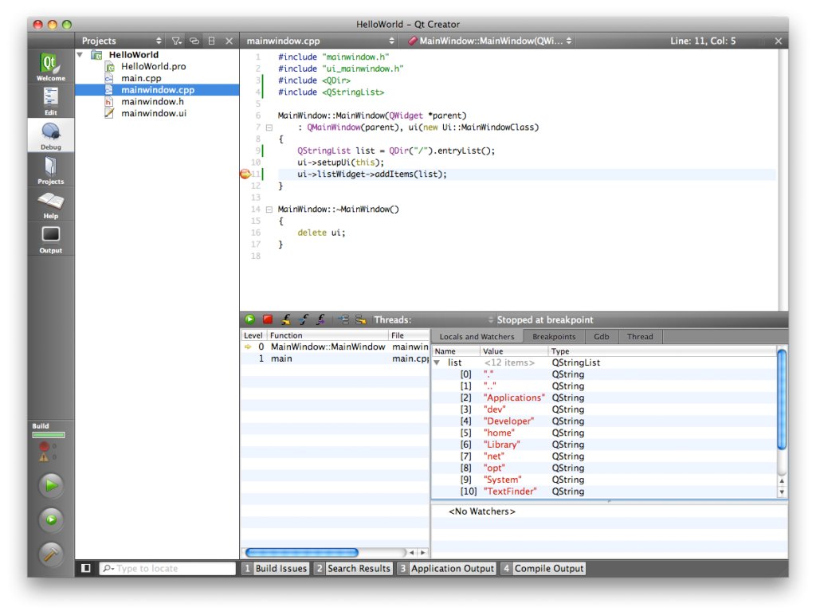
Task: Select mainwindow.ui in the project tree
Action: coord(154,113)
